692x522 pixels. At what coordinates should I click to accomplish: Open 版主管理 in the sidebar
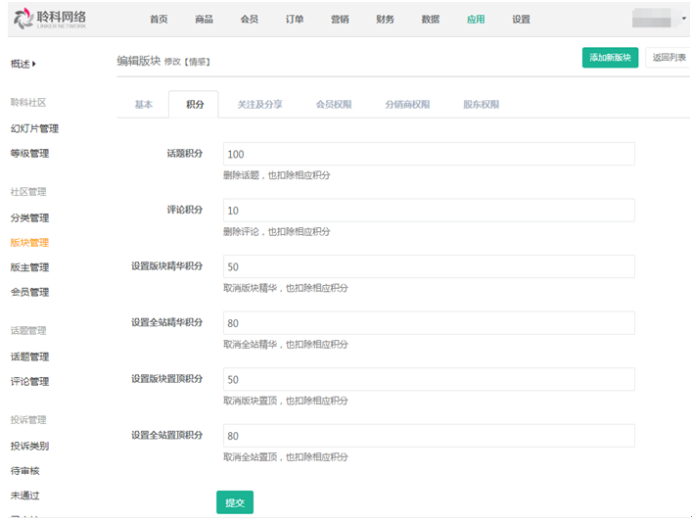click(29, 267)
